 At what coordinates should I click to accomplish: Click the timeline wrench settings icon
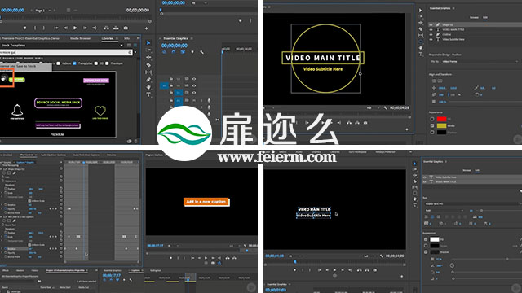(201, 52)
